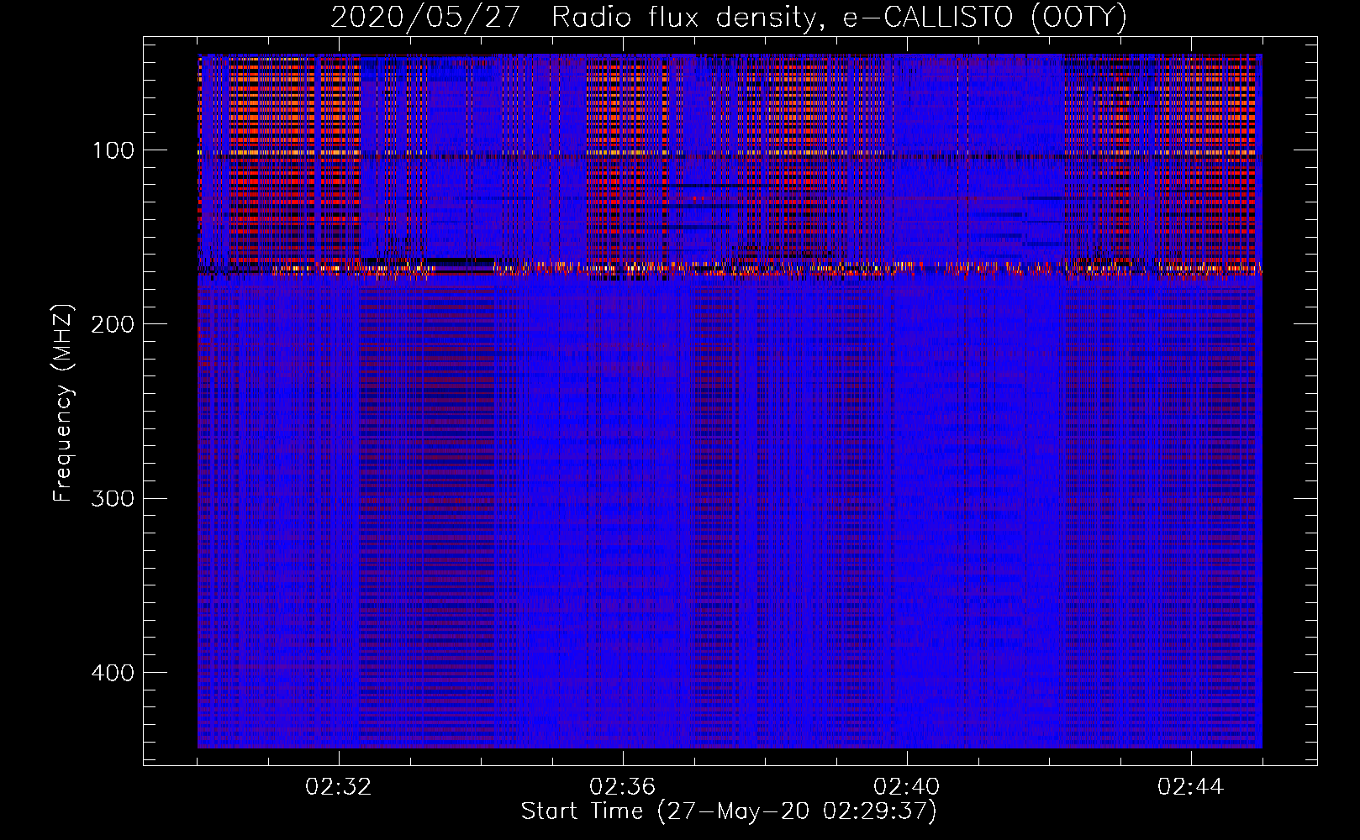Image resolution: width=1360 pixels, height=840 pixels.
Task: Click the '02:40' time axis label
Action: pos(907,787)
